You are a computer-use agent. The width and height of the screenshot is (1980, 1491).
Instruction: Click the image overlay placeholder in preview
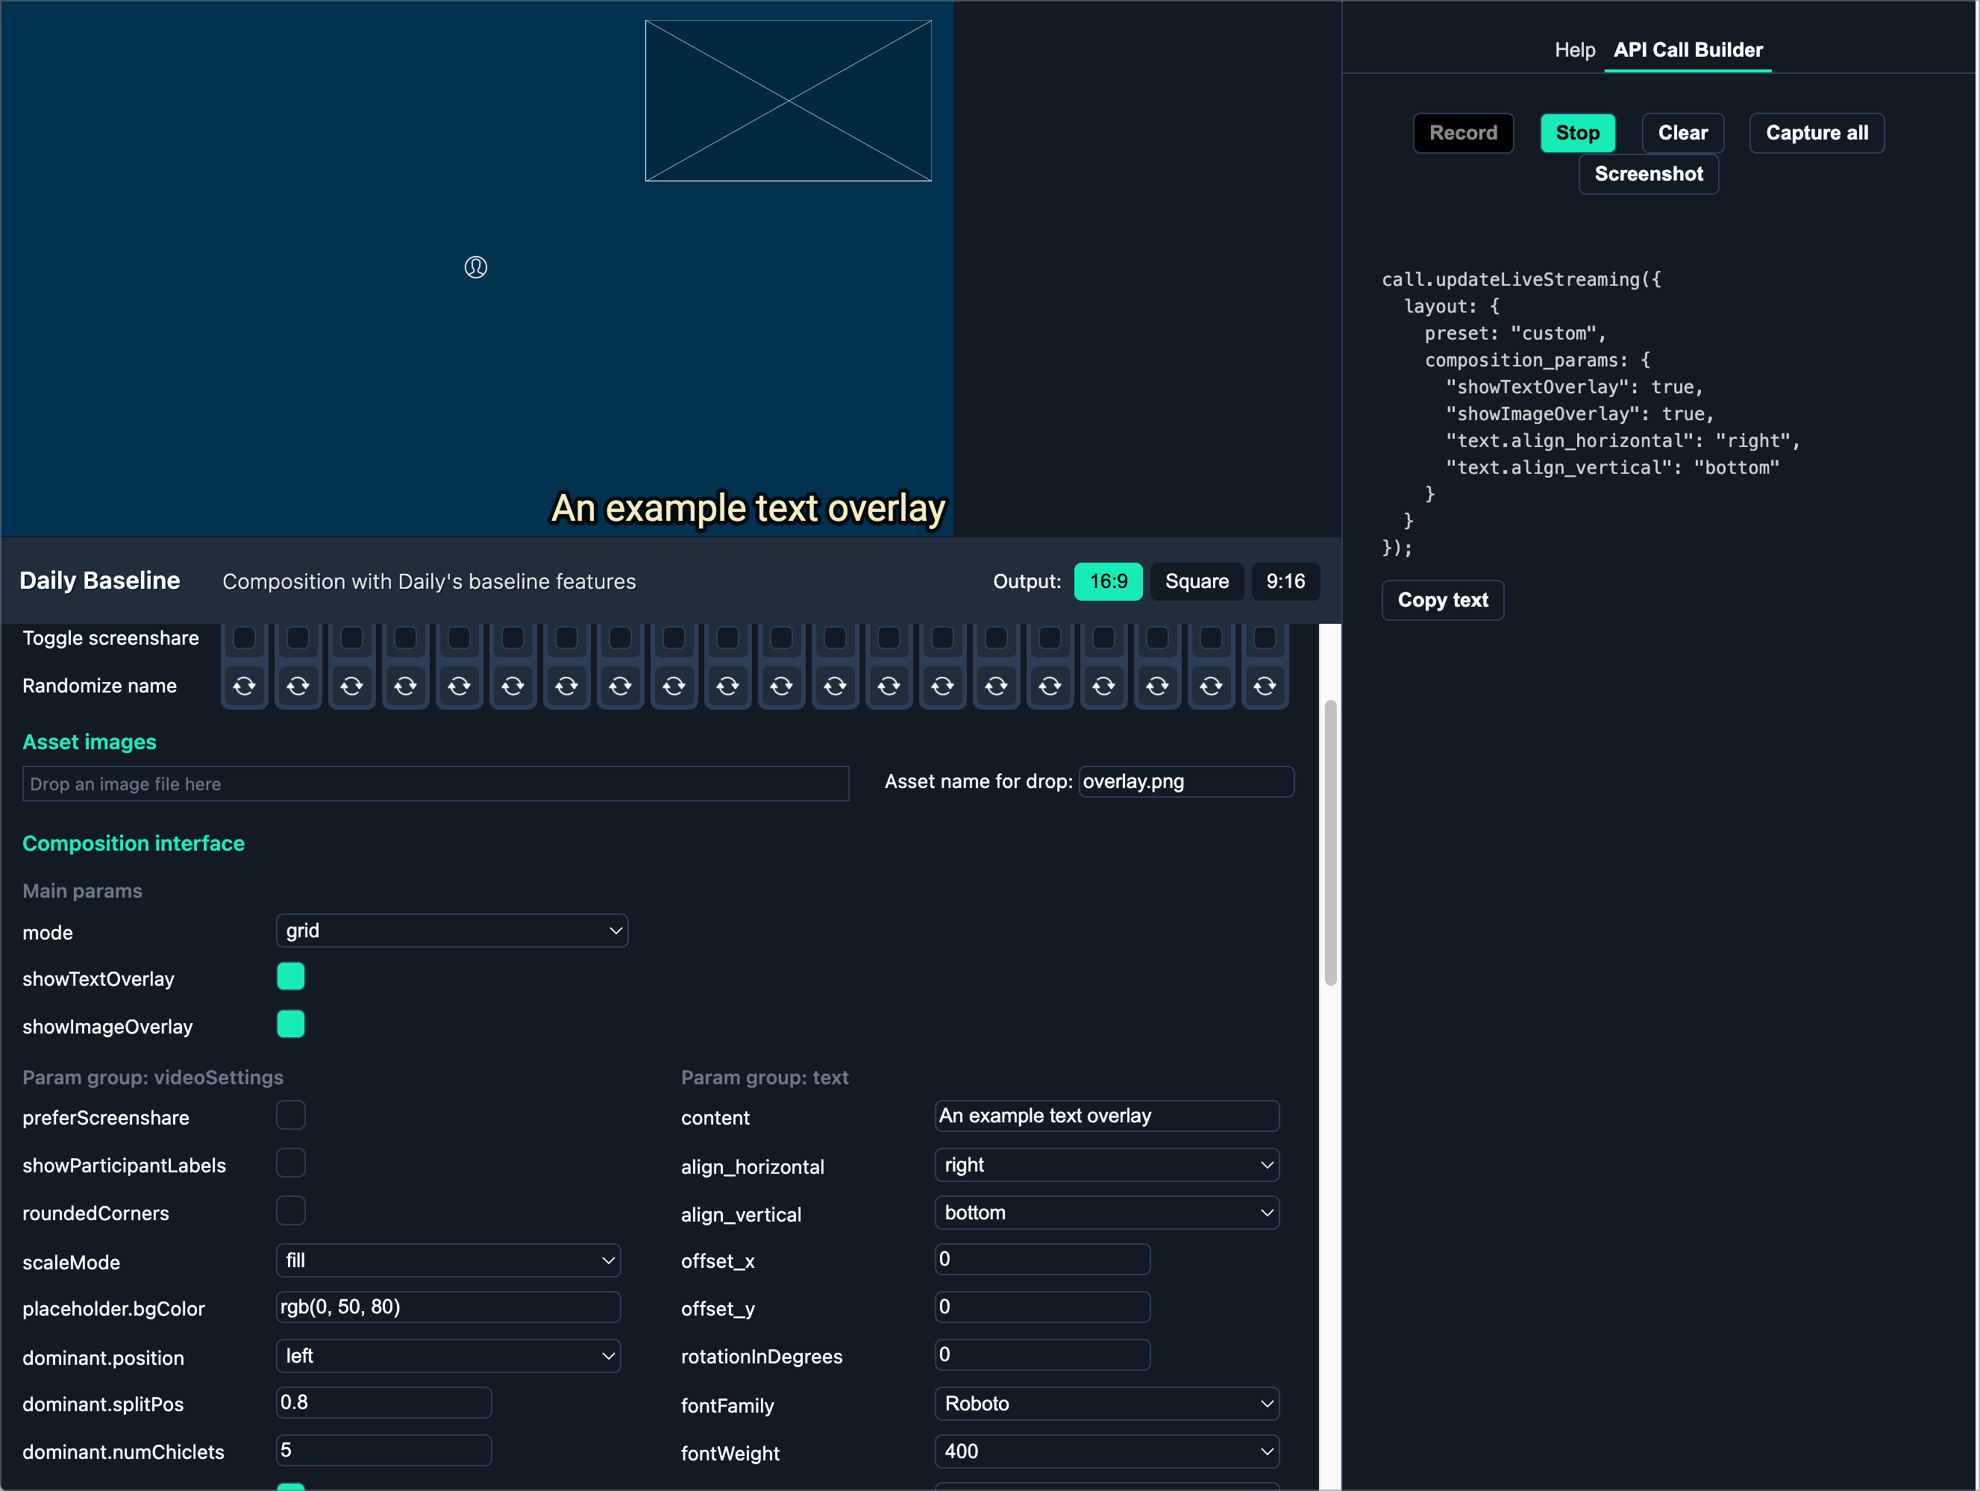point(788,101)
